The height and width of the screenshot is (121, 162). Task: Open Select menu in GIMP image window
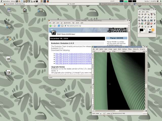click(101, 49)
